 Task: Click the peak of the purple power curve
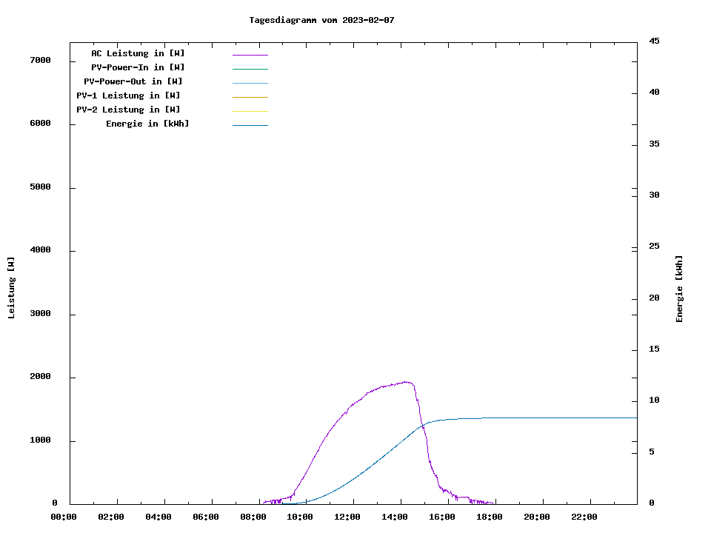click(x=406, y=382)
